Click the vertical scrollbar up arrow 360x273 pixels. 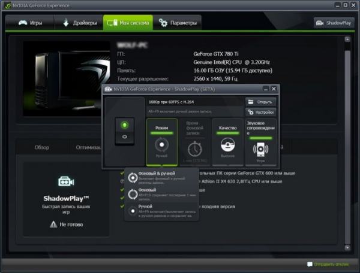pos(347,40)
